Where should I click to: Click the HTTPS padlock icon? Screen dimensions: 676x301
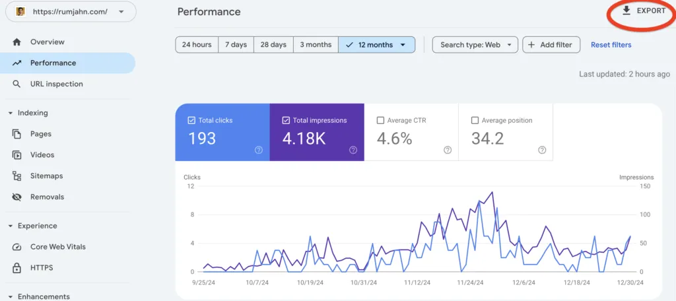[17, 268]
